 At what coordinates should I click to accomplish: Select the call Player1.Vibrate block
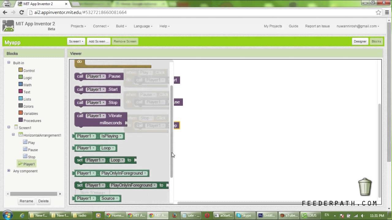coord(101,119)
